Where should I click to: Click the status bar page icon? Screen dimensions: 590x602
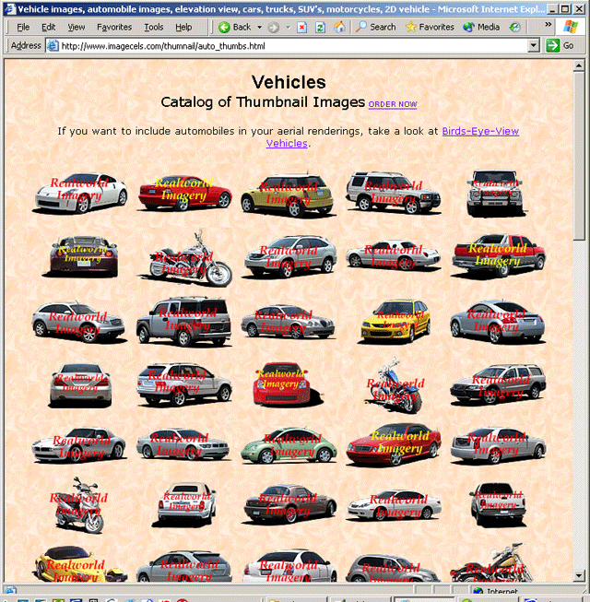(10, 591)
